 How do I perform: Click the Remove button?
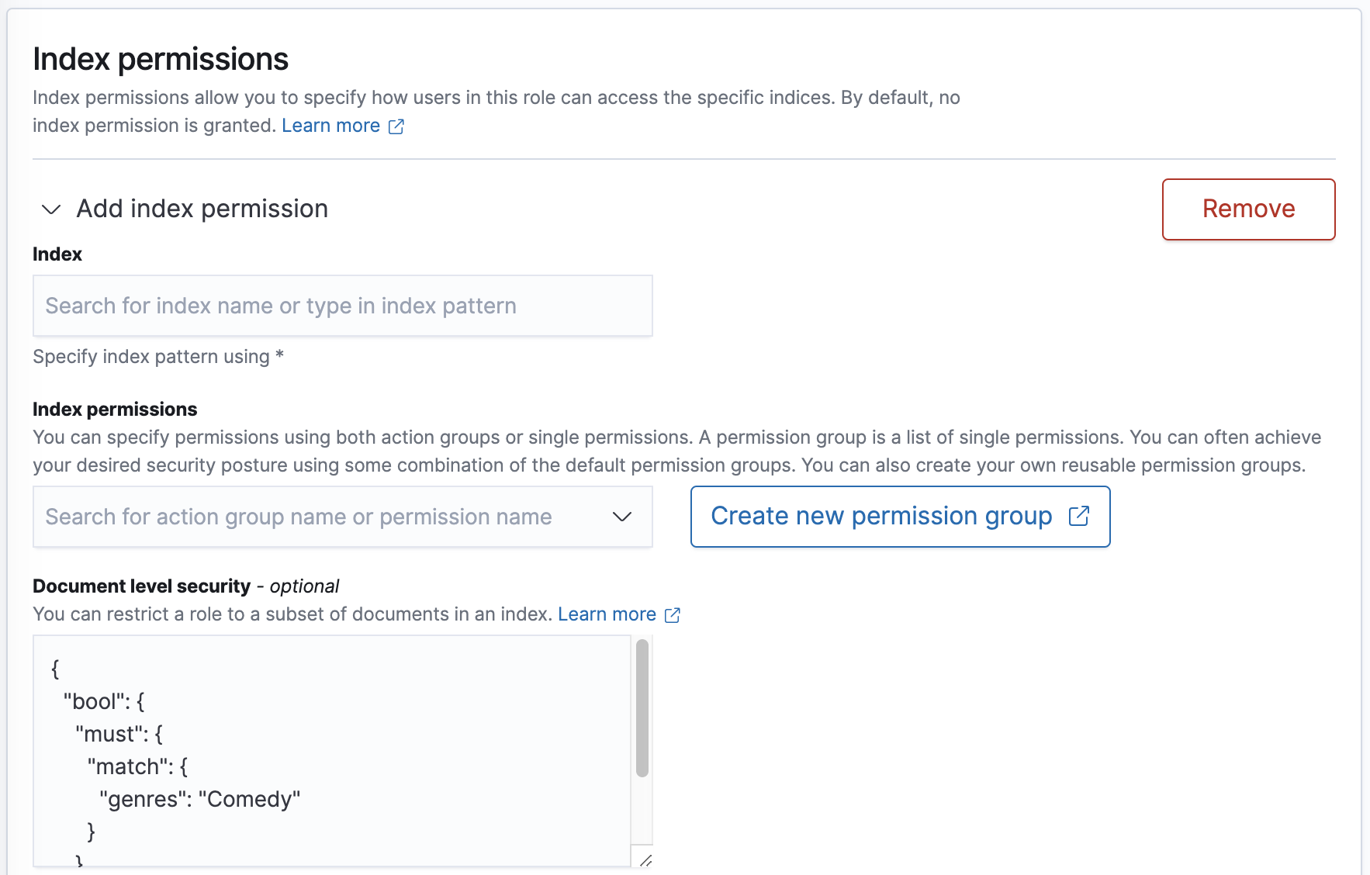(x=1247, y=209)
